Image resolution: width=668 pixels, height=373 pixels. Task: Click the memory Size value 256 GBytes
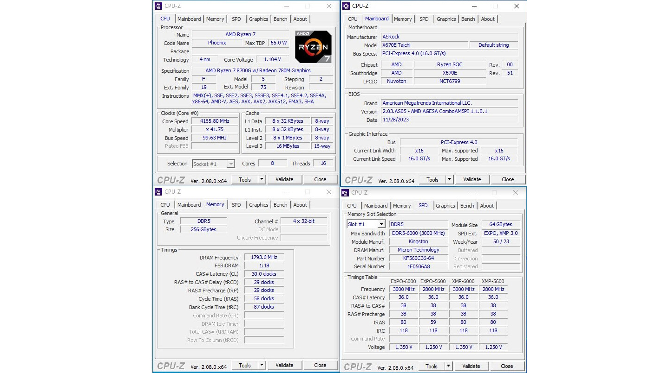click(x=203, y=229)
